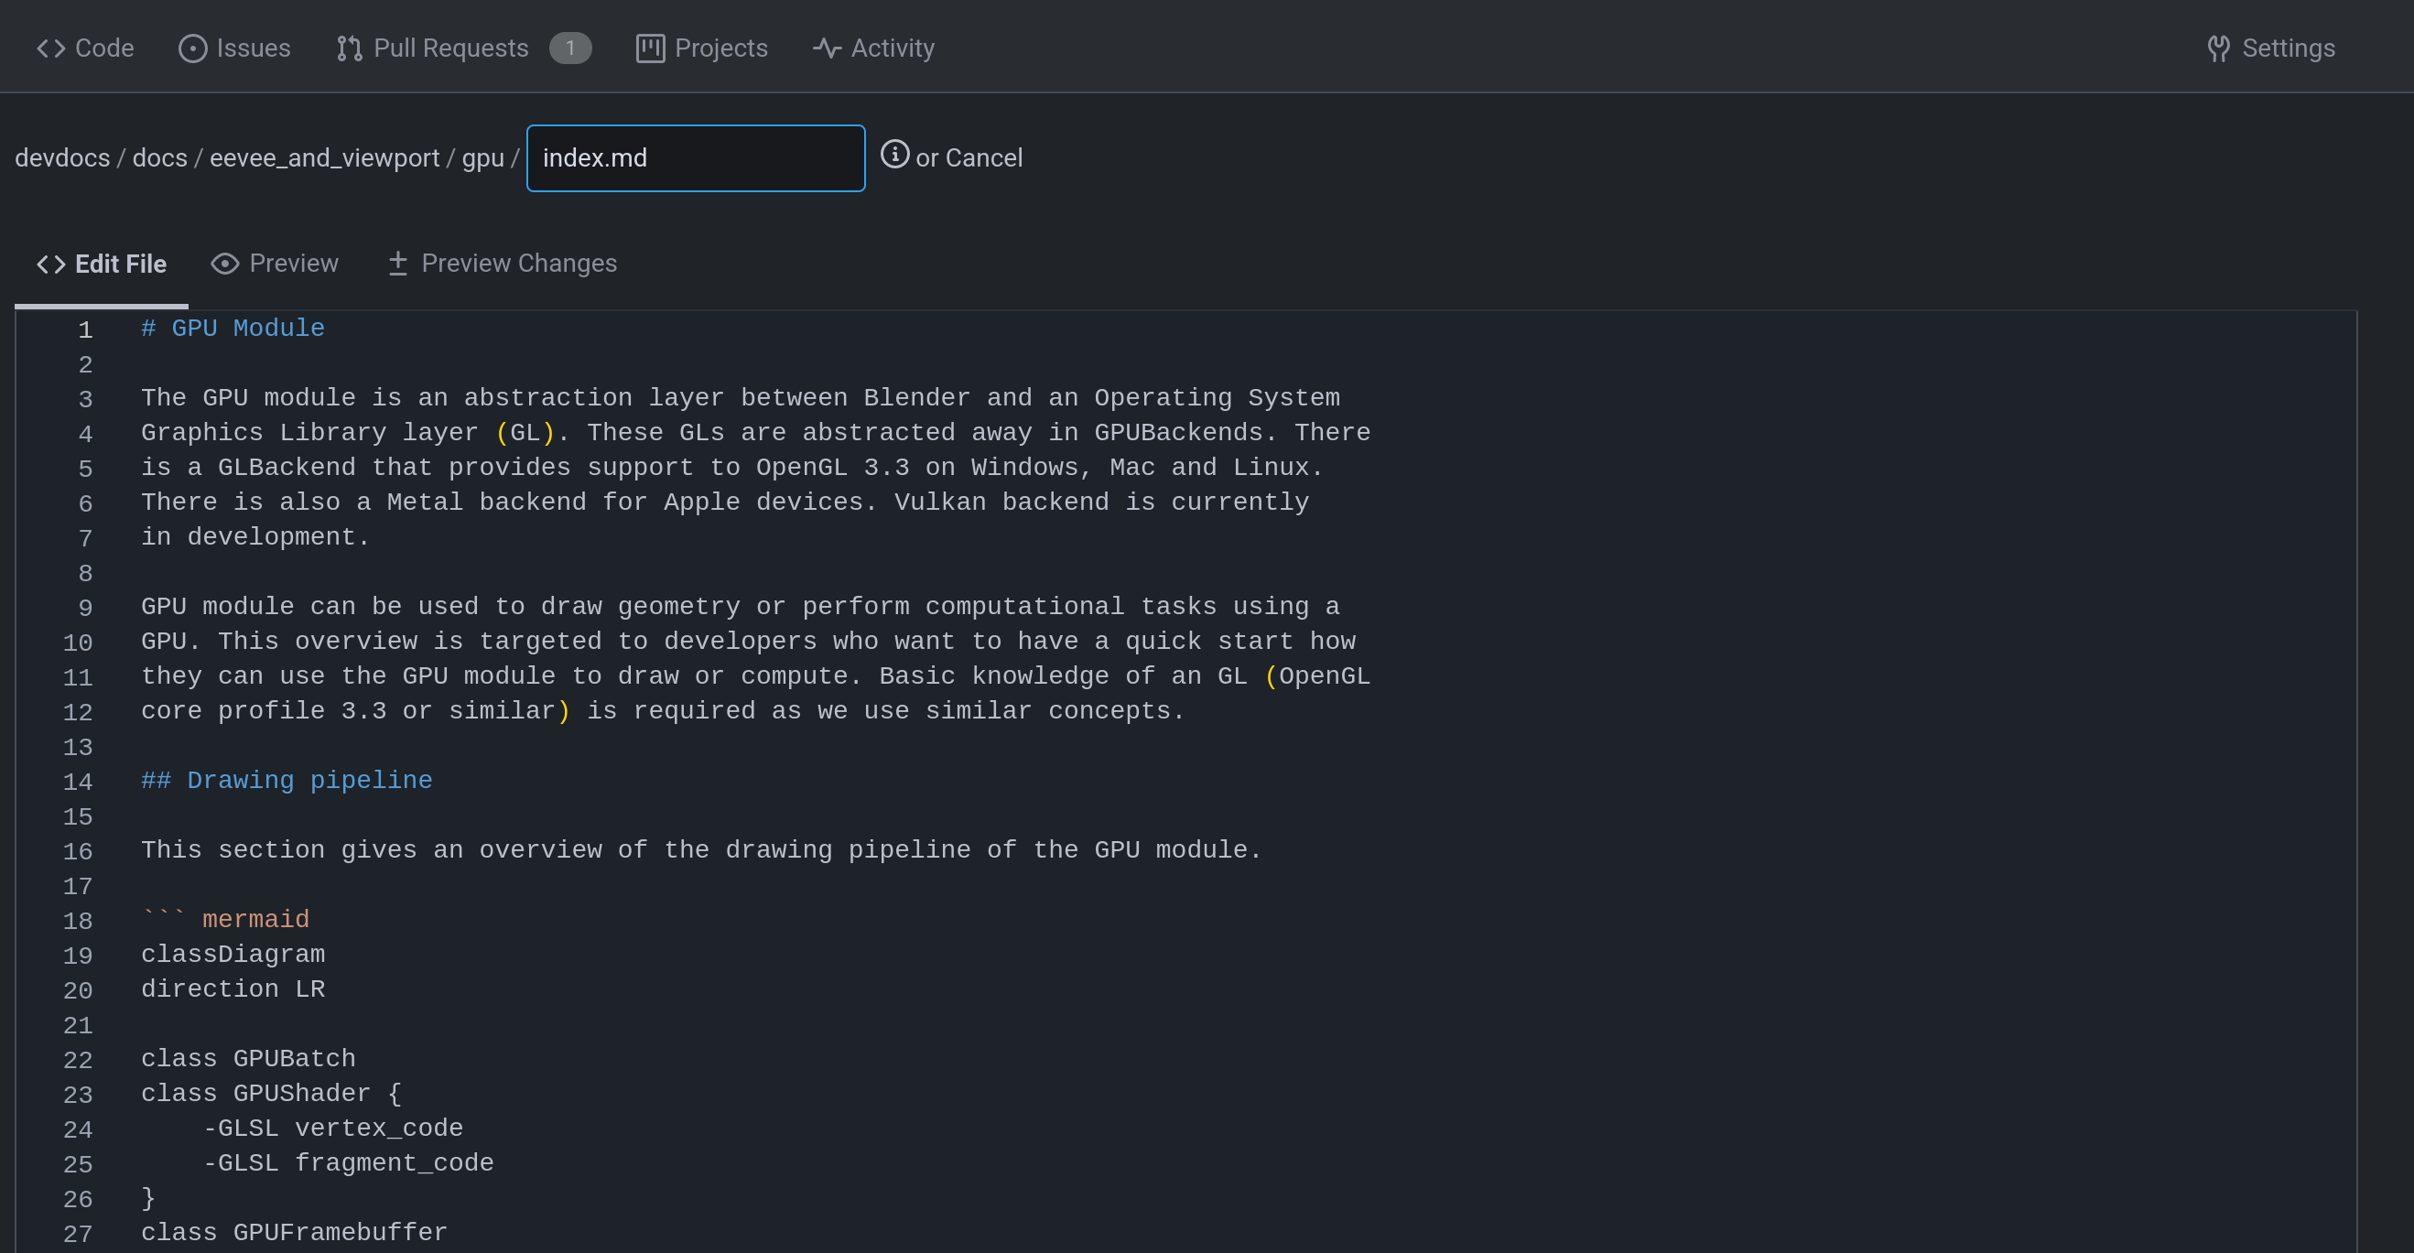Image resolution: width=2414 pixels, height=1253 pixels.
Task: Go to eevee_and_viewport breadcrumb folder
Action: click(x=324, y=157)
